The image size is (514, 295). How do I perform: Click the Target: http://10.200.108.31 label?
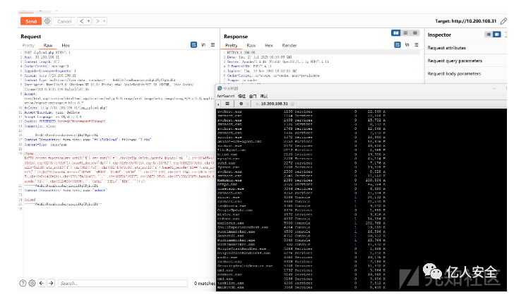pos(465,21)
